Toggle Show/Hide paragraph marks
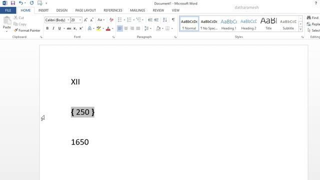320x180 pixels. click(173, 20)
